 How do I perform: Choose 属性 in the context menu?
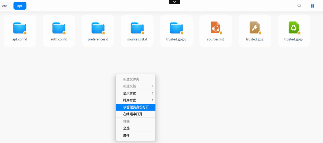click(x=136, y=136)
